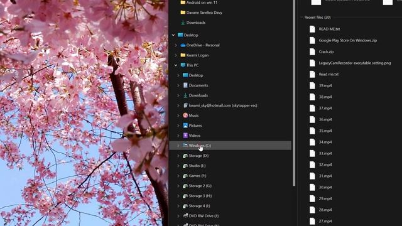This screenshot has width=402, height=226.
Task: Collapse the Recent files (20) group
Action: coord(301,18)
